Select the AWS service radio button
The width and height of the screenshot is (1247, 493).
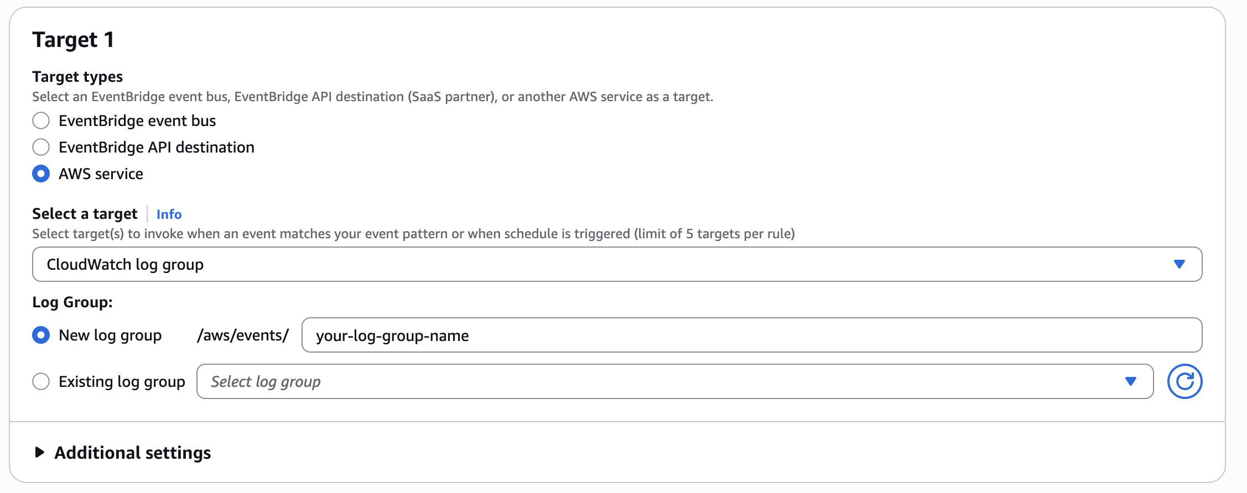click(x=41, y=174)
